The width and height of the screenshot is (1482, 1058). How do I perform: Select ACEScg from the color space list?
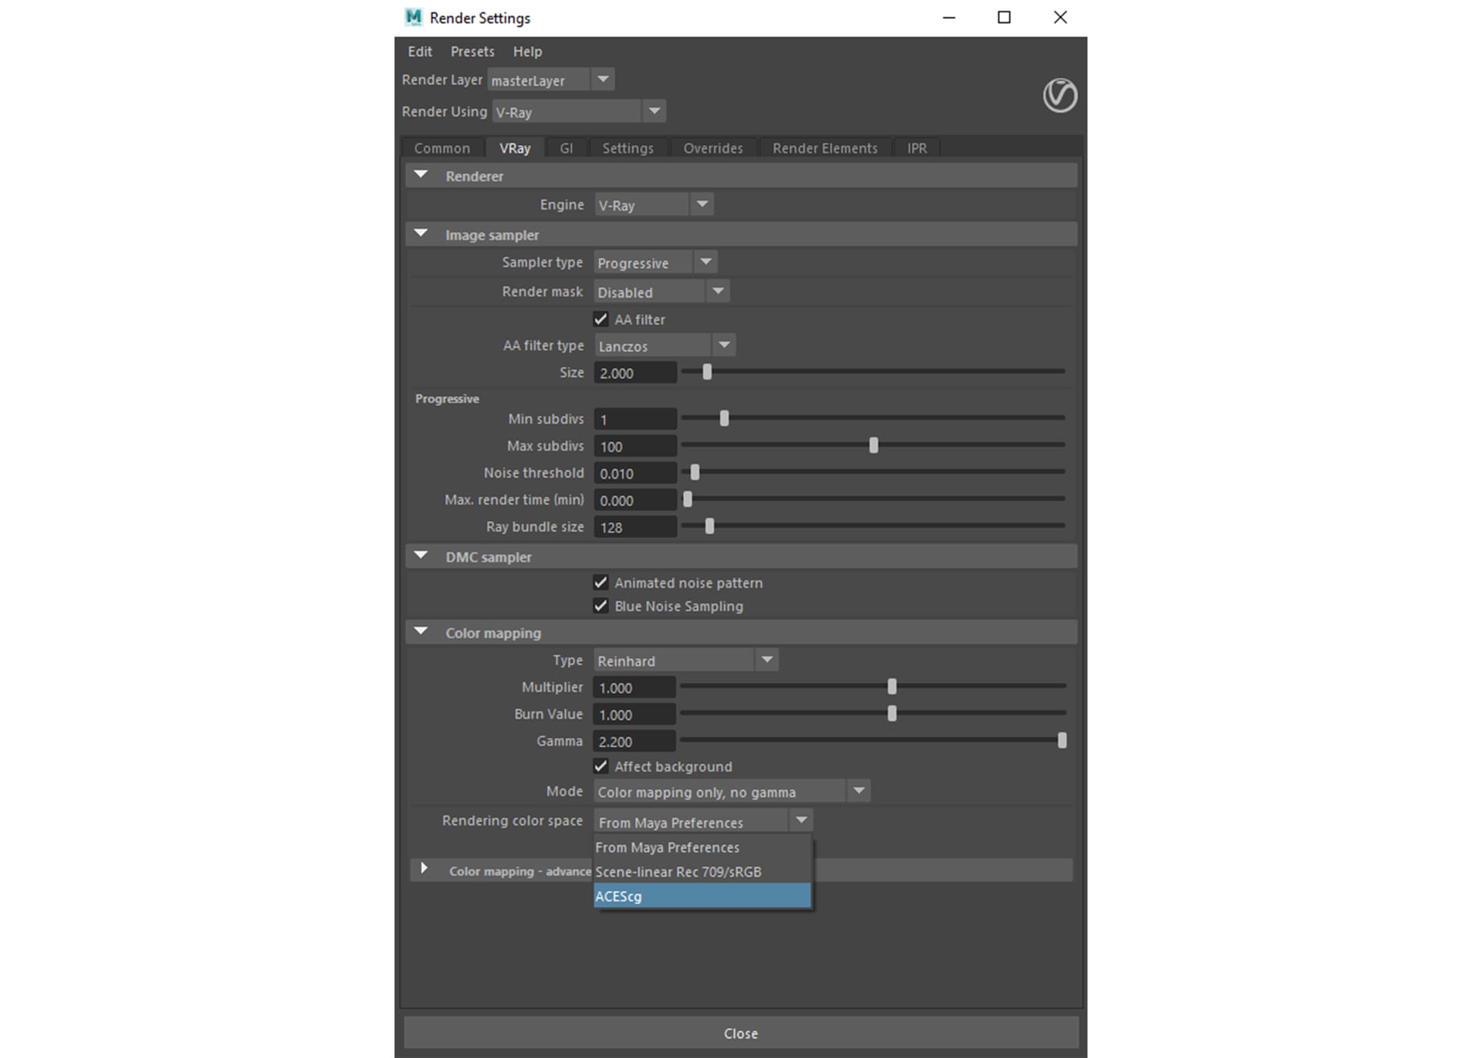coord(702,896)
